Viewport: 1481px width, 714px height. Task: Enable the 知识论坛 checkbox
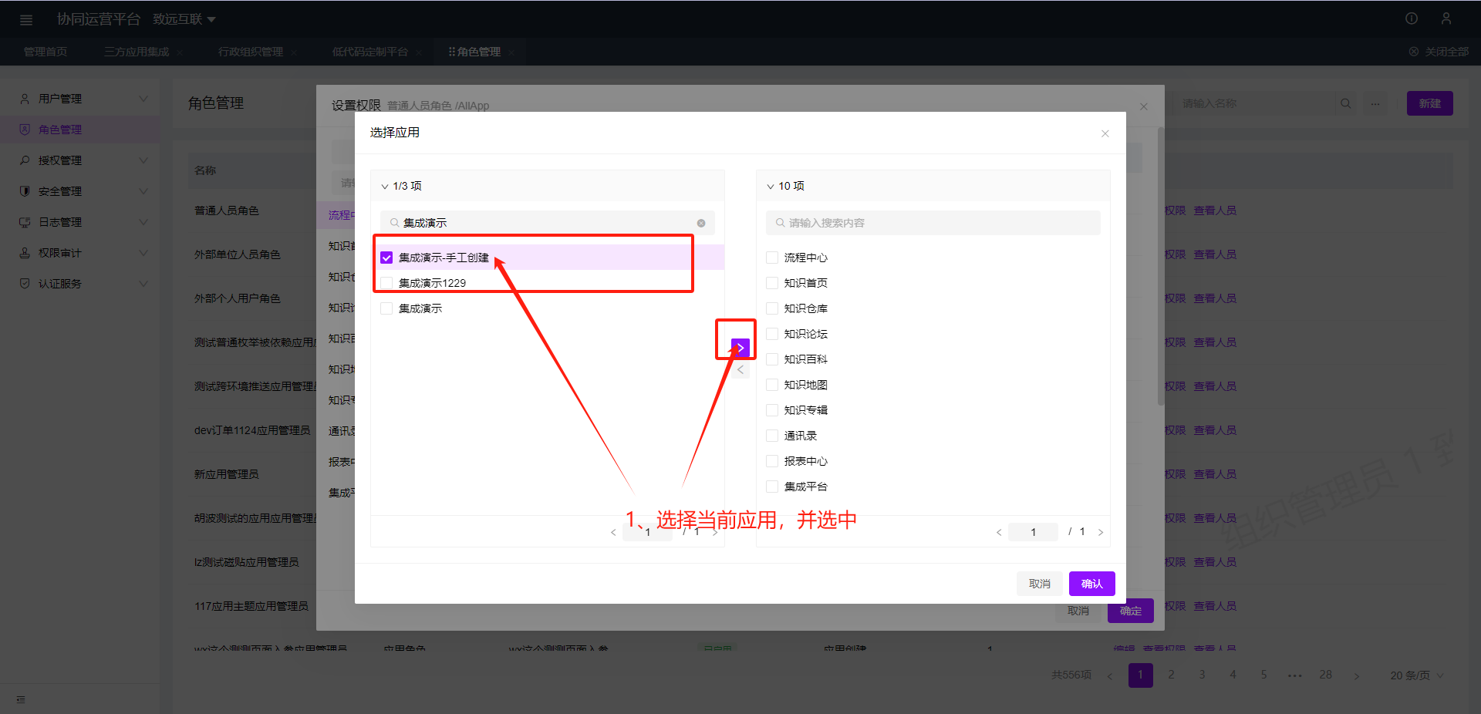[x=772, y=334]
